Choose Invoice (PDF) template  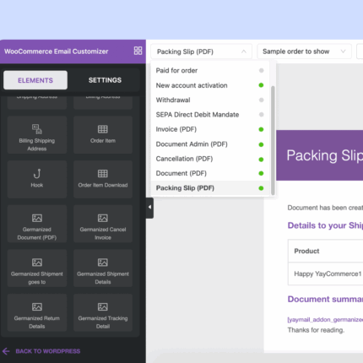209,129
